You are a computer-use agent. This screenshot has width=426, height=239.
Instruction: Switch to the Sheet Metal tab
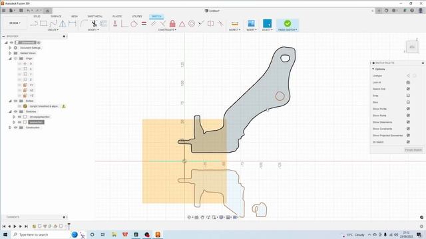pyautogui.click(x=95, y=17)
